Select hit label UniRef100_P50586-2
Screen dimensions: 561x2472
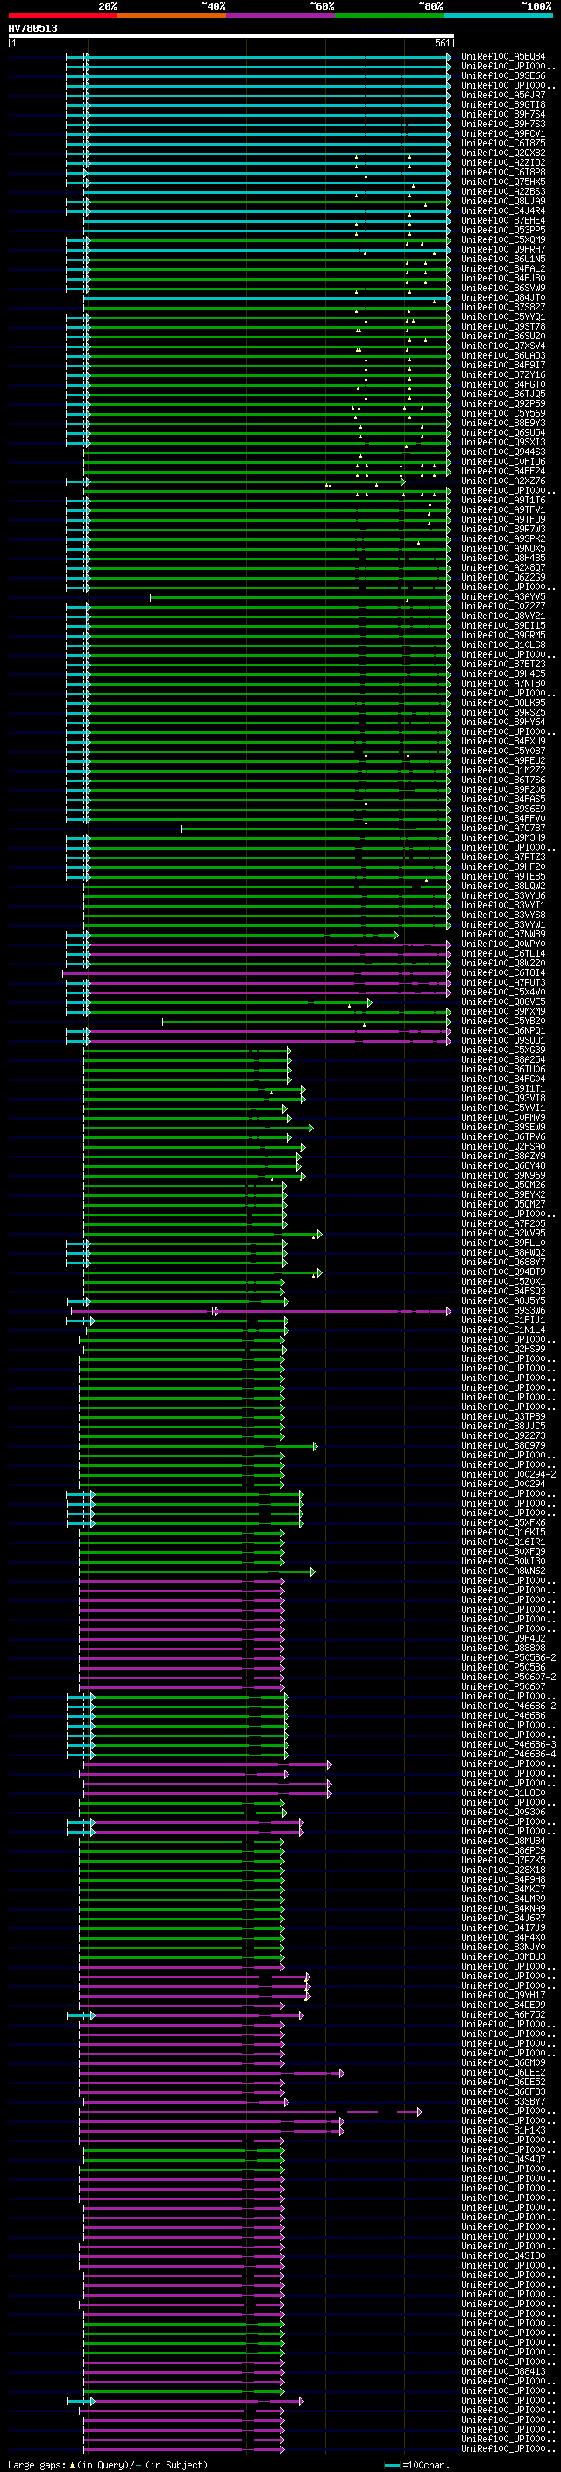click(x=508, y=1657)
